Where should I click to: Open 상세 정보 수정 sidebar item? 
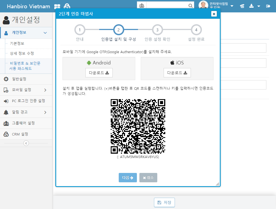22,53
